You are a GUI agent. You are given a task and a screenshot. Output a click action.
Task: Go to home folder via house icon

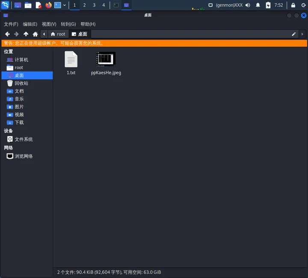point(35,34)
